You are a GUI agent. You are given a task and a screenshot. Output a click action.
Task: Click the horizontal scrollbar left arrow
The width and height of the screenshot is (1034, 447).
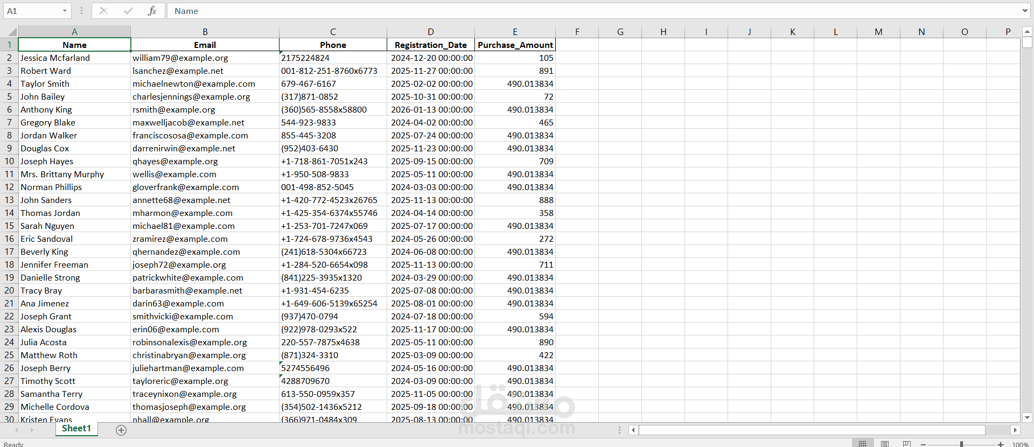[633, 430]
